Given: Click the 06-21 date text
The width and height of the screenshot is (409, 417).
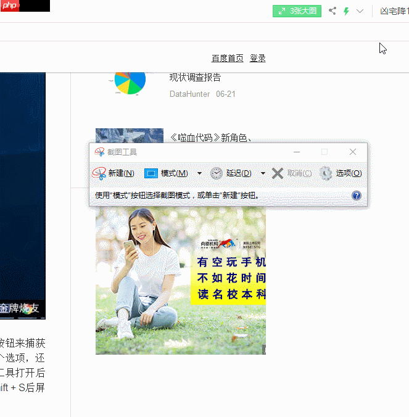Looking at the screenshot, I should (226, 94).
